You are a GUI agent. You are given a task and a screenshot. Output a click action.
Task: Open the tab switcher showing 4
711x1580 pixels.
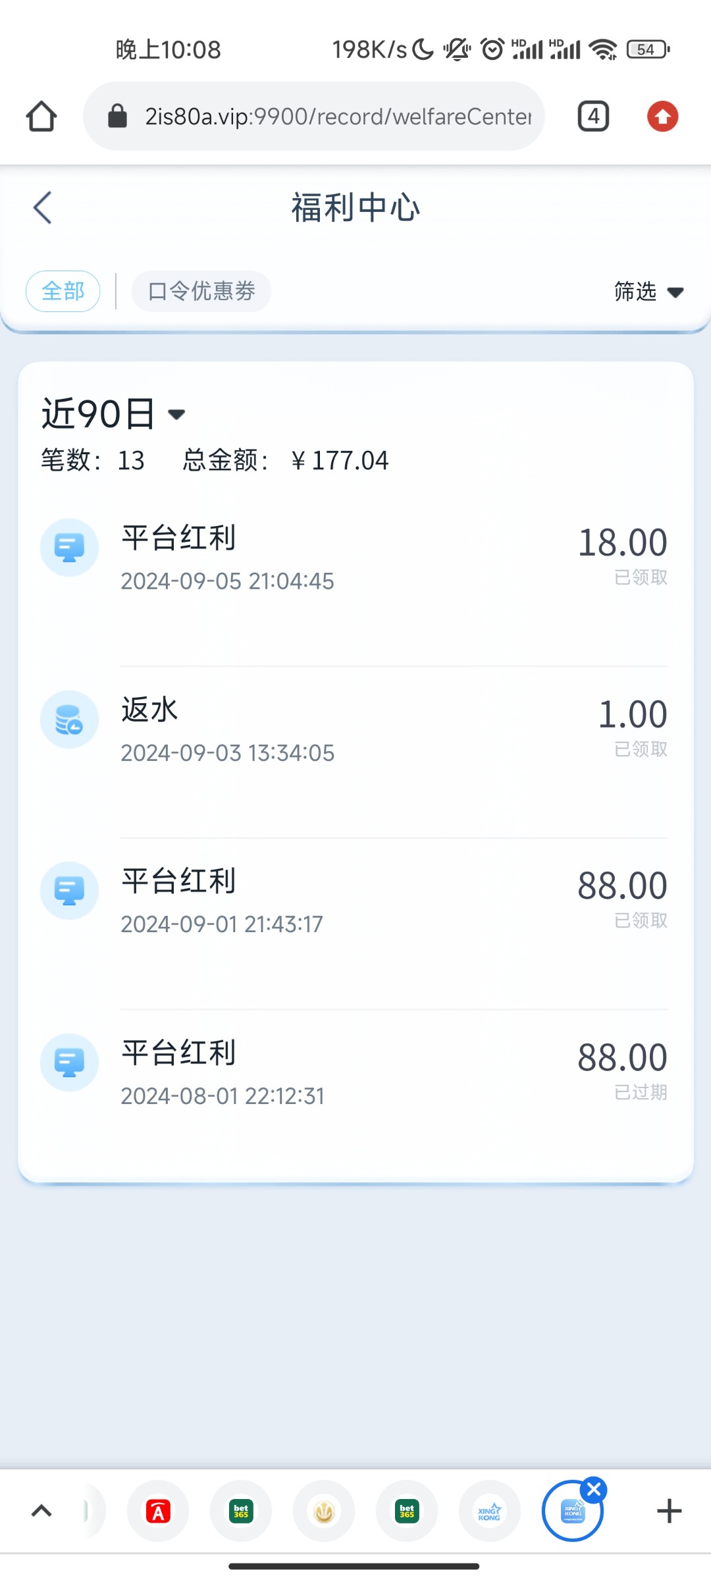click(593, 117)
